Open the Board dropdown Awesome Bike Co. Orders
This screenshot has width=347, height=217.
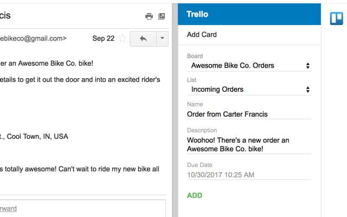(249, 66)
